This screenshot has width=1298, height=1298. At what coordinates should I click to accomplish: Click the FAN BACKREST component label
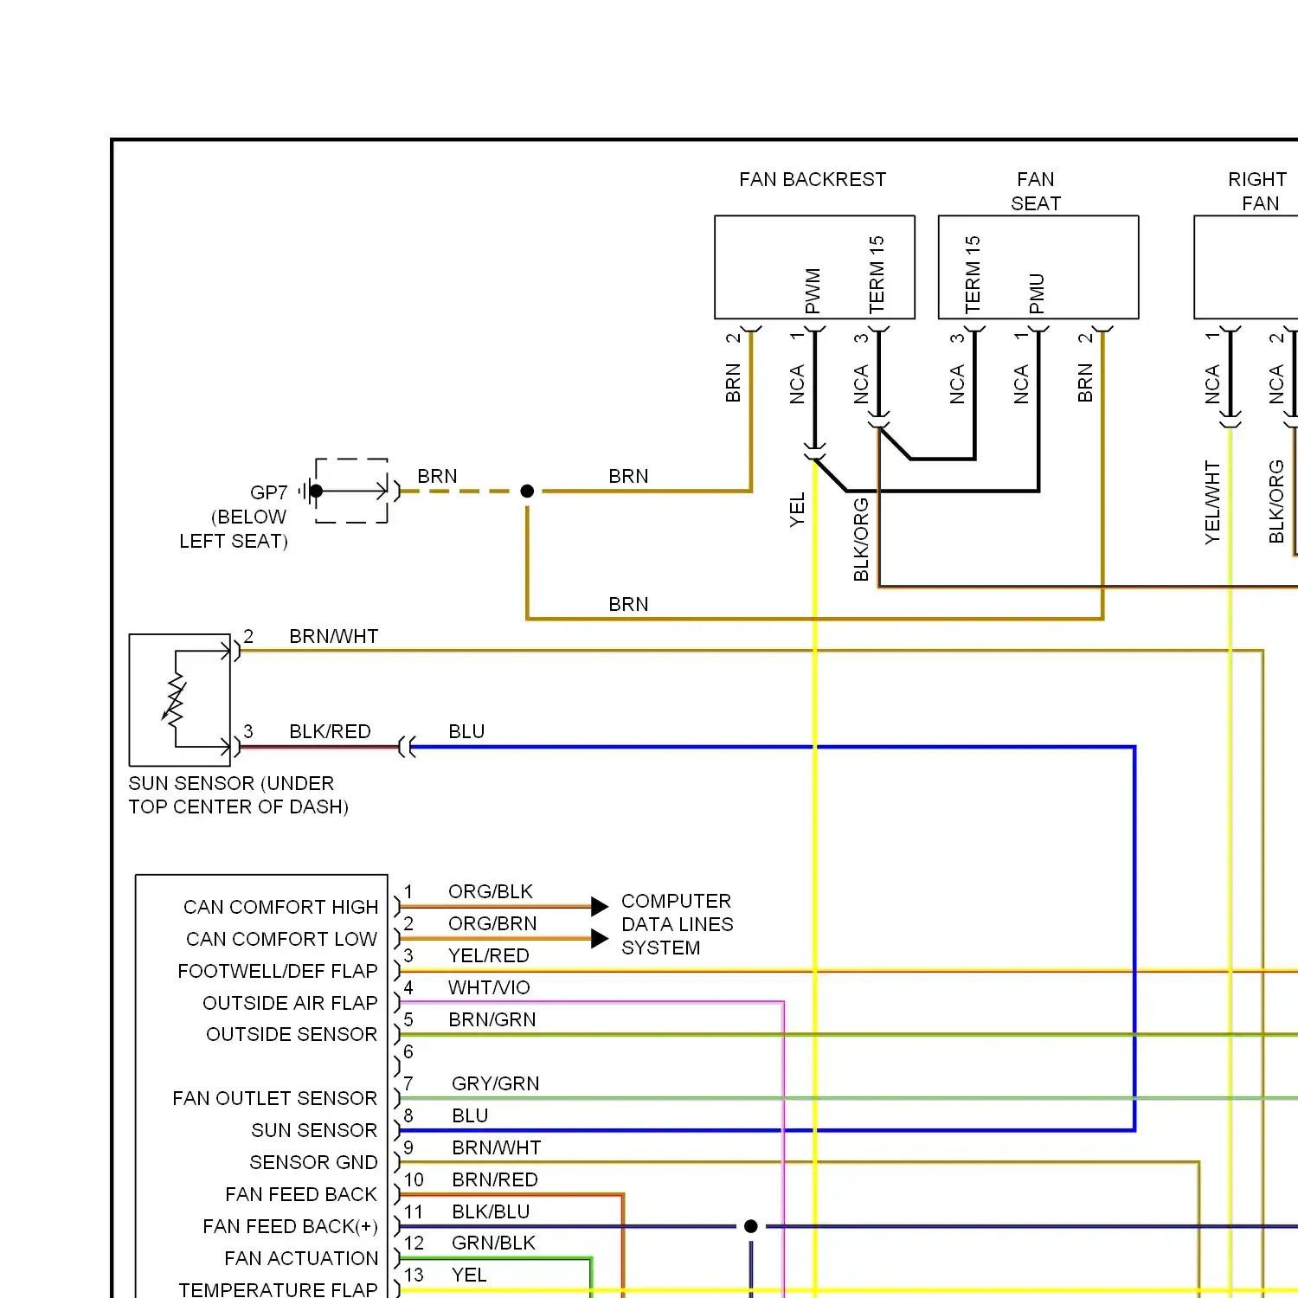click(813, 179)
